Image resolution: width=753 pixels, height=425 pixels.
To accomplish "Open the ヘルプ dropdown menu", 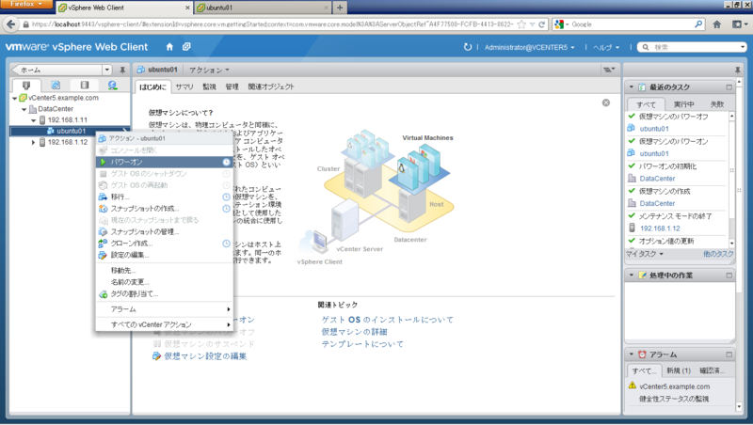I will click(606, 48).
